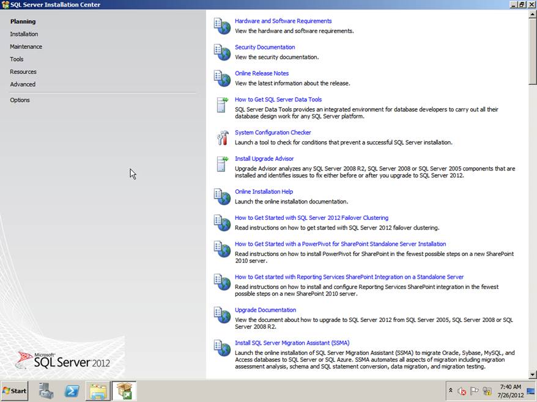This screenshot has width=537, height=402.
Task: Select the Planning category
Action: [23, 21]
